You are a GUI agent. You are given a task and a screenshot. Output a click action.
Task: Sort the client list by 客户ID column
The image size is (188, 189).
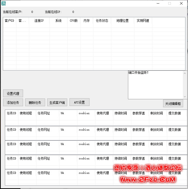[x=9, y=21]
